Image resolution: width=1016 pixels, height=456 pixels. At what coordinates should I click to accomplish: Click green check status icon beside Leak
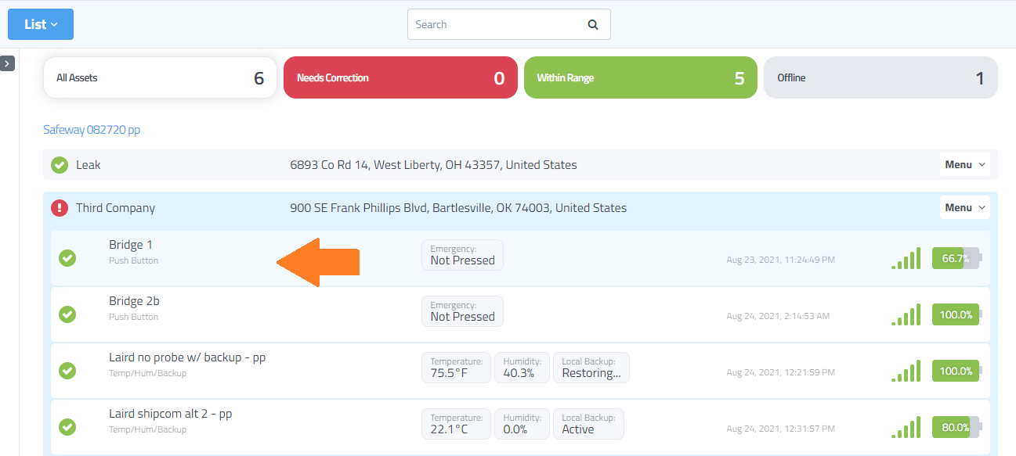60,165
